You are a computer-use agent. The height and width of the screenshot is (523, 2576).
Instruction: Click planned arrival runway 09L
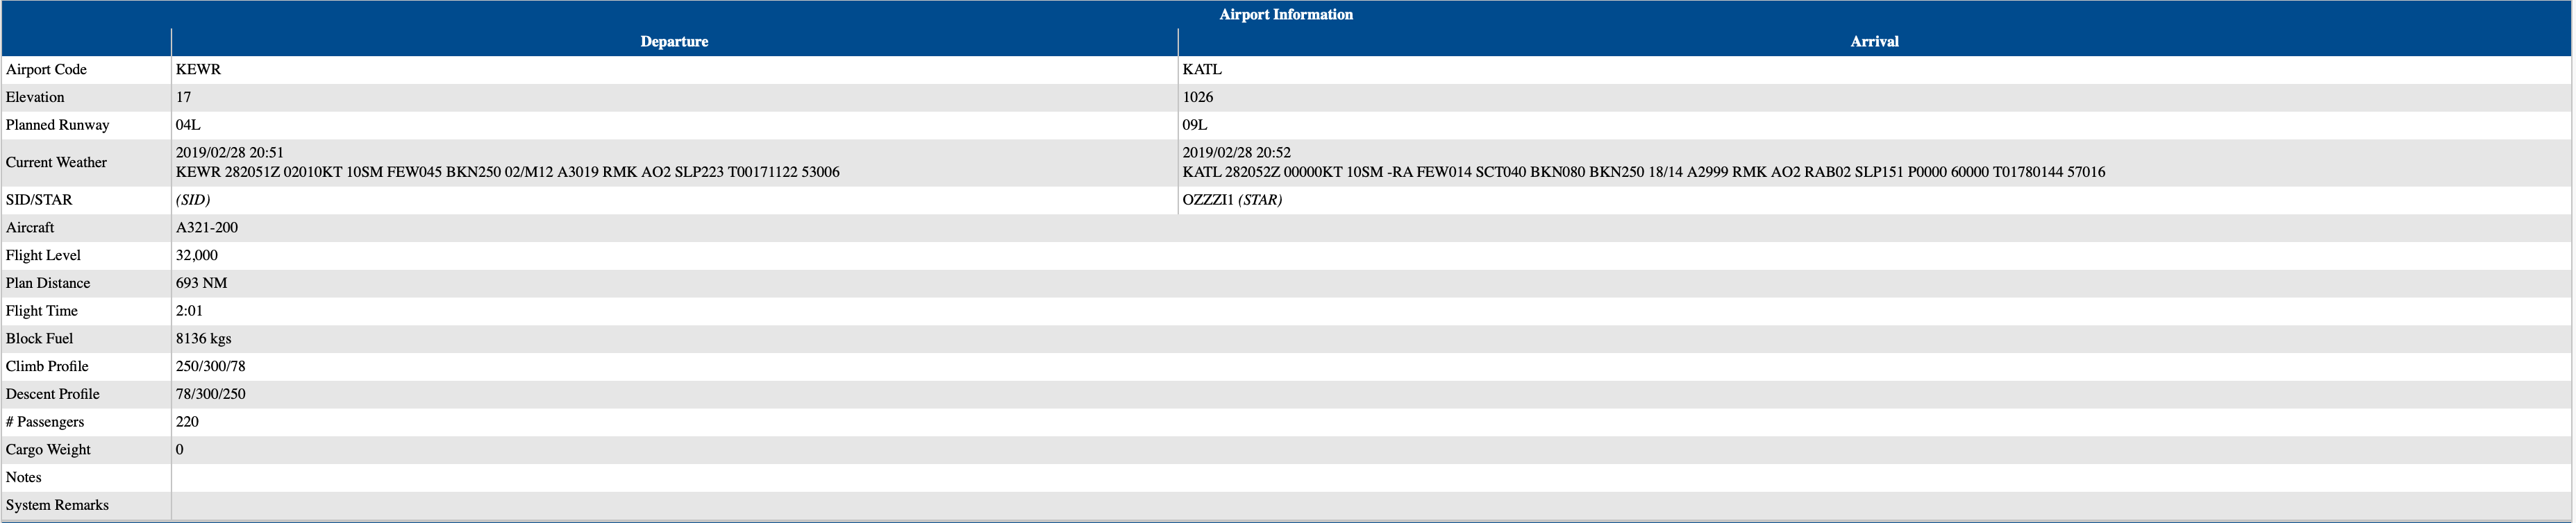pyautogui.click(x=1194, y=126)
